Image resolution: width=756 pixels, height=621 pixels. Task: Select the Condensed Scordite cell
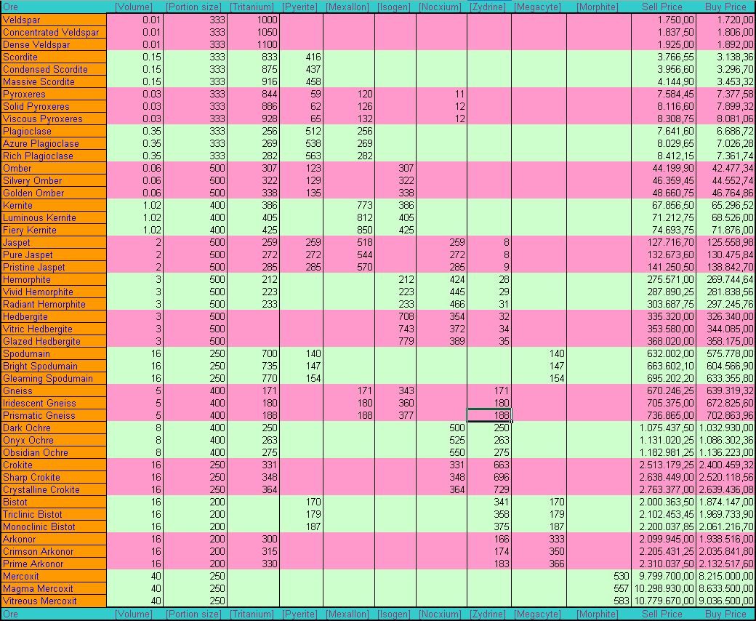[53, 69]
